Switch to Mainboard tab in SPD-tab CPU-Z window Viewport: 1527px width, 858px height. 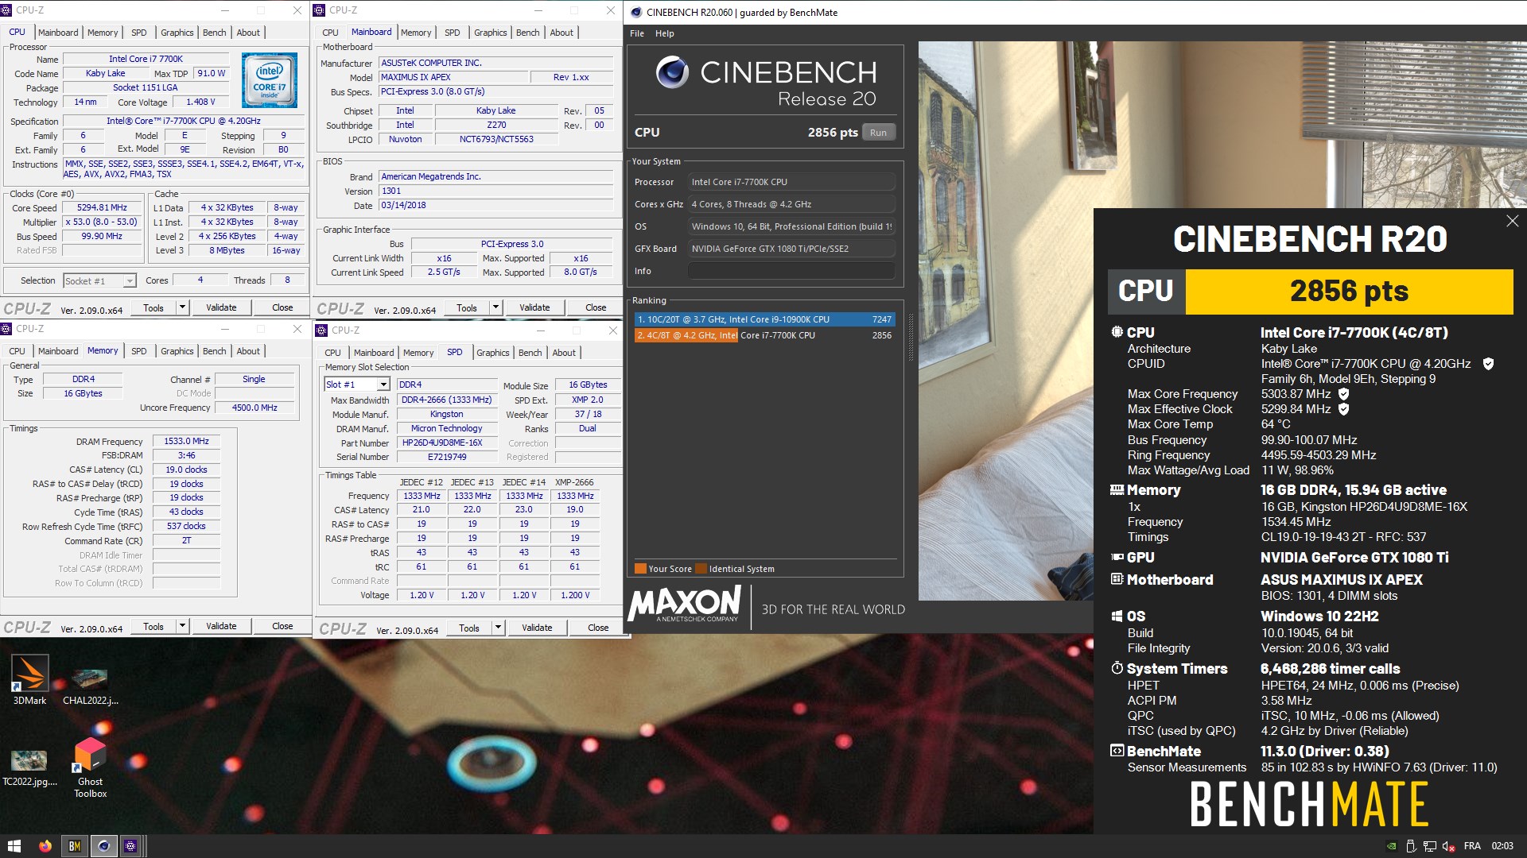374,353
